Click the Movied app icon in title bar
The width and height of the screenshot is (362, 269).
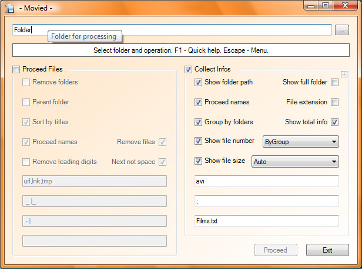tap(9, 8)
